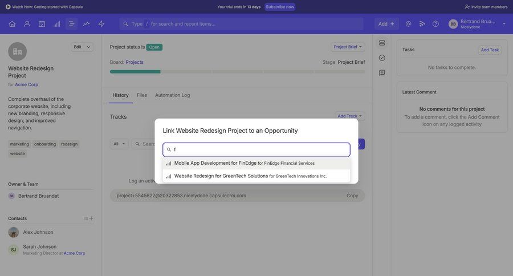Screen dimensions: 513x276
Task: Click the Add Task button
Action: [x=490, y=50]
